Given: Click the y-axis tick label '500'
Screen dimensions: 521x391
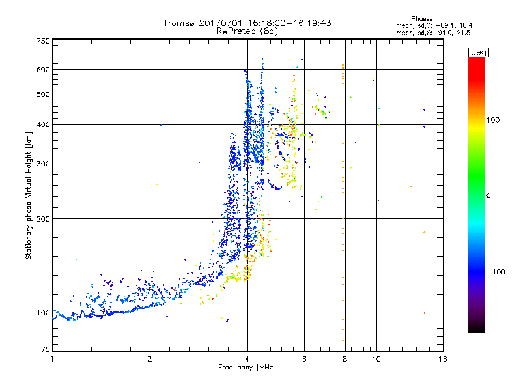Looking at the screenshot, I should [44, 94].
